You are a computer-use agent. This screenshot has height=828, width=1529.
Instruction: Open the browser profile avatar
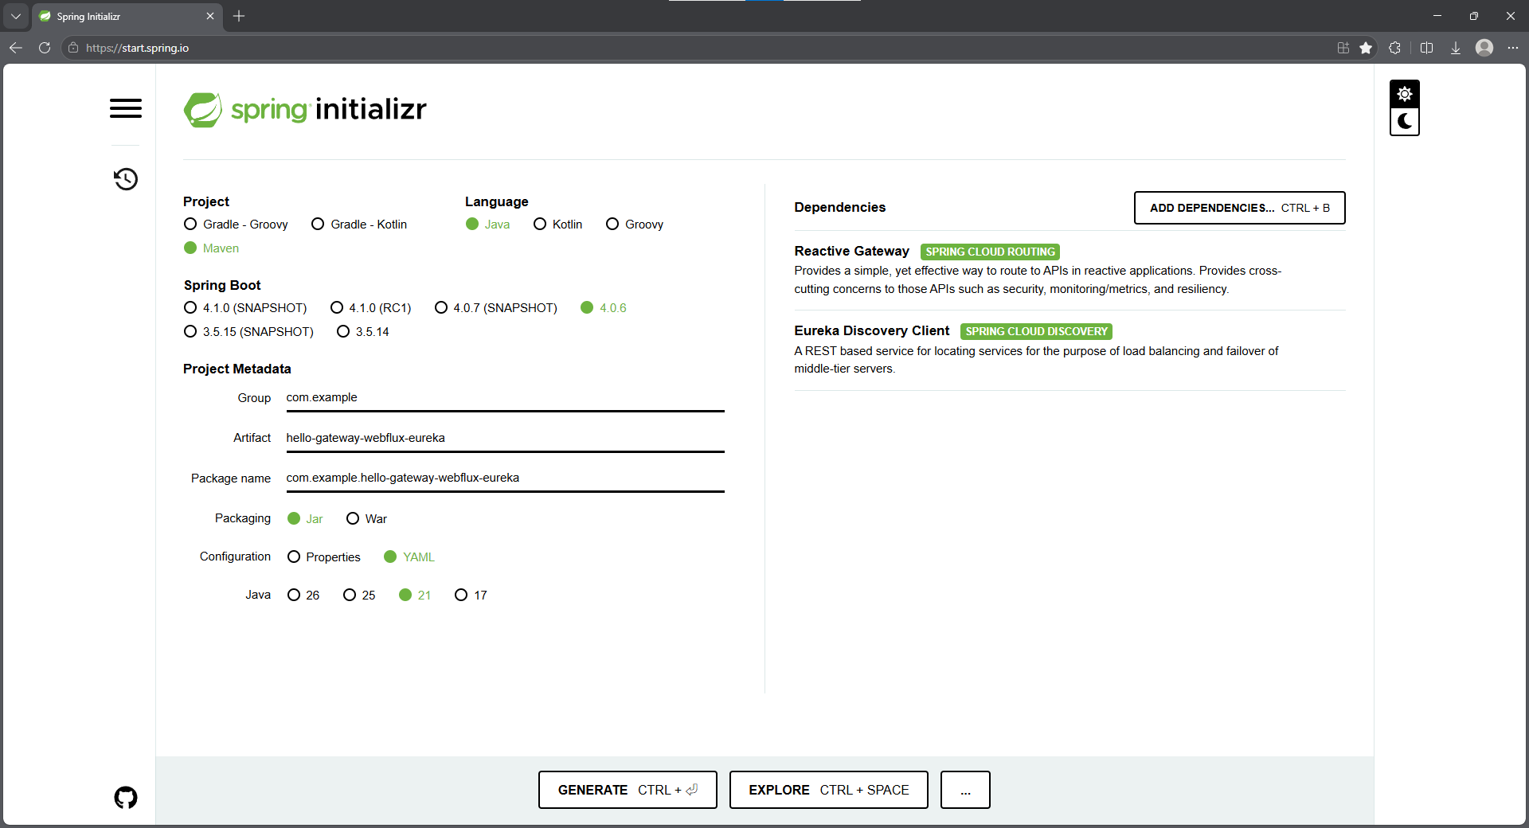tap(1484, 48)
